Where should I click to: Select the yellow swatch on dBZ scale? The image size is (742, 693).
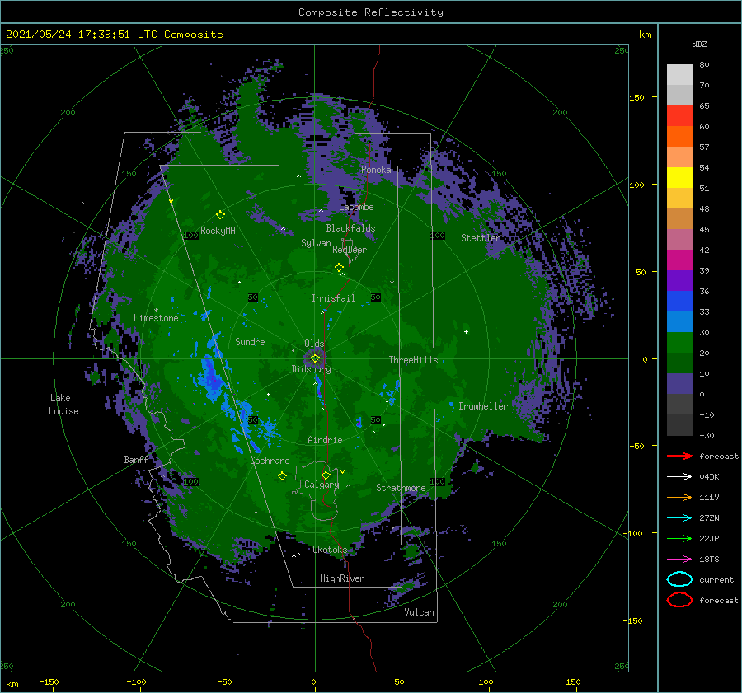pos(679,178)
